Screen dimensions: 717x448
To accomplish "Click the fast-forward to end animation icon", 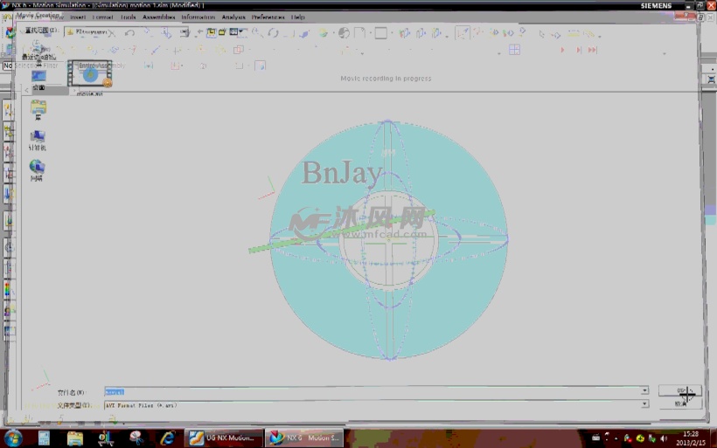I will 593,50.
